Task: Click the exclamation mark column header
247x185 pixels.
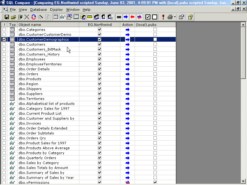Action: pos(4,25)
